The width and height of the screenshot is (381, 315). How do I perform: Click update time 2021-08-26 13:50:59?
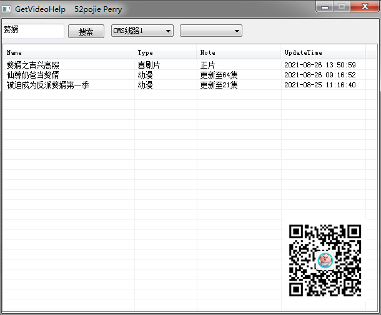320,65
